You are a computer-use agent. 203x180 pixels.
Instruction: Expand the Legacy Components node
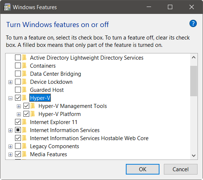pyautogui.click(x=10, y=146)
